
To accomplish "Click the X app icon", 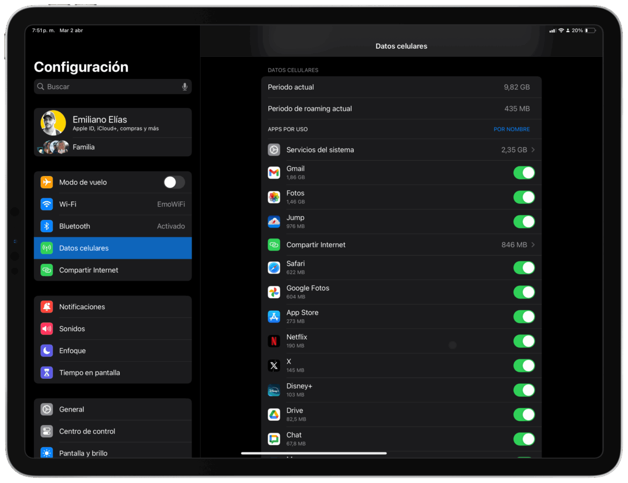I will (x=274, y=365).
